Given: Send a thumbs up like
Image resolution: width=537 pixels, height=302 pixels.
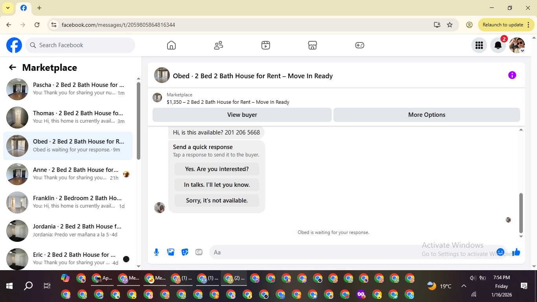Looking at the screenshot, I should coord(516,252).
